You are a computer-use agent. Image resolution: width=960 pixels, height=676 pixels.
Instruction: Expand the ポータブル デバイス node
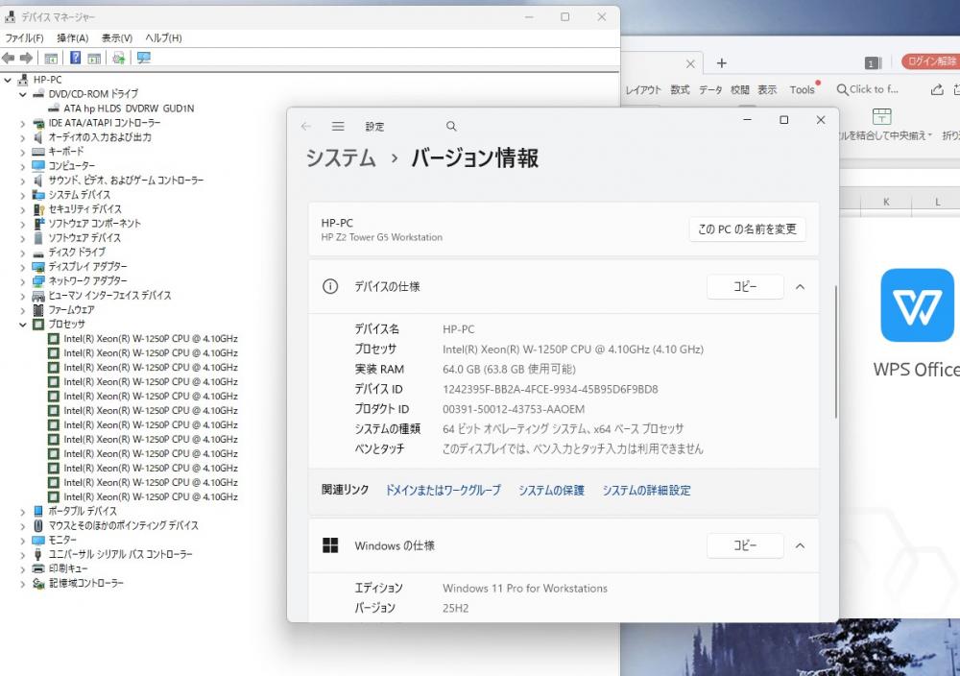point(23,512)
